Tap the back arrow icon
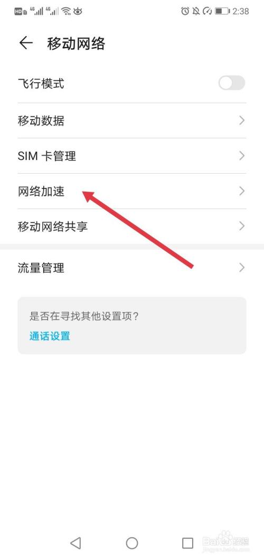Viewport: 264px width, 559px height. [26, 43]
